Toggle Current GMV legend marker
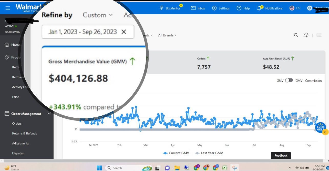 tap(166, 153)
